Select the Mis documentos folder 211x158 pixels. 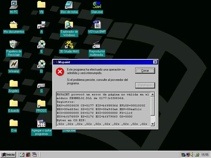click(14, 25)
